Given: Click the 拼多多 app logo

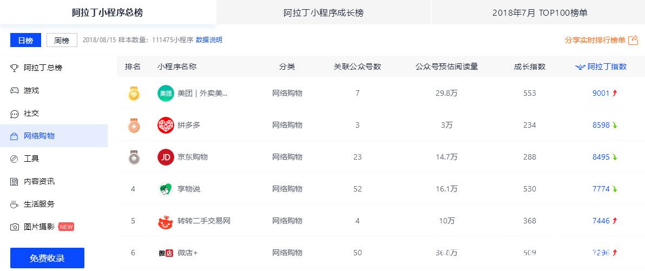Looking at the screenshot, I should [x=166, y=125].
